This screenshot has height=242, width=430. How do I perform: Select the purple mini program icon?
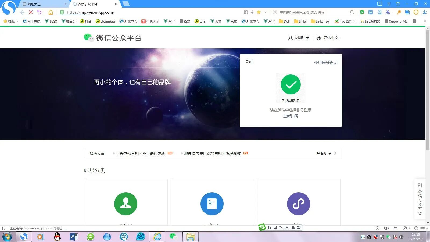(x=299, y=204)
